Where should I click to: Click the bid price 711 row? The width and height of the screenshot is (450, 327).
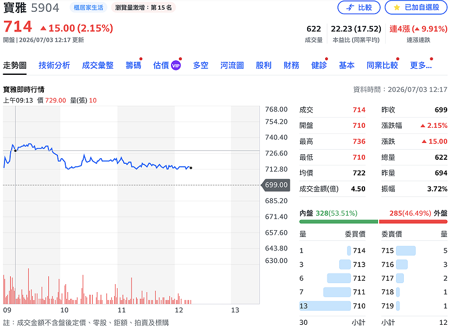pyautogui.click(x=332, y=292)
